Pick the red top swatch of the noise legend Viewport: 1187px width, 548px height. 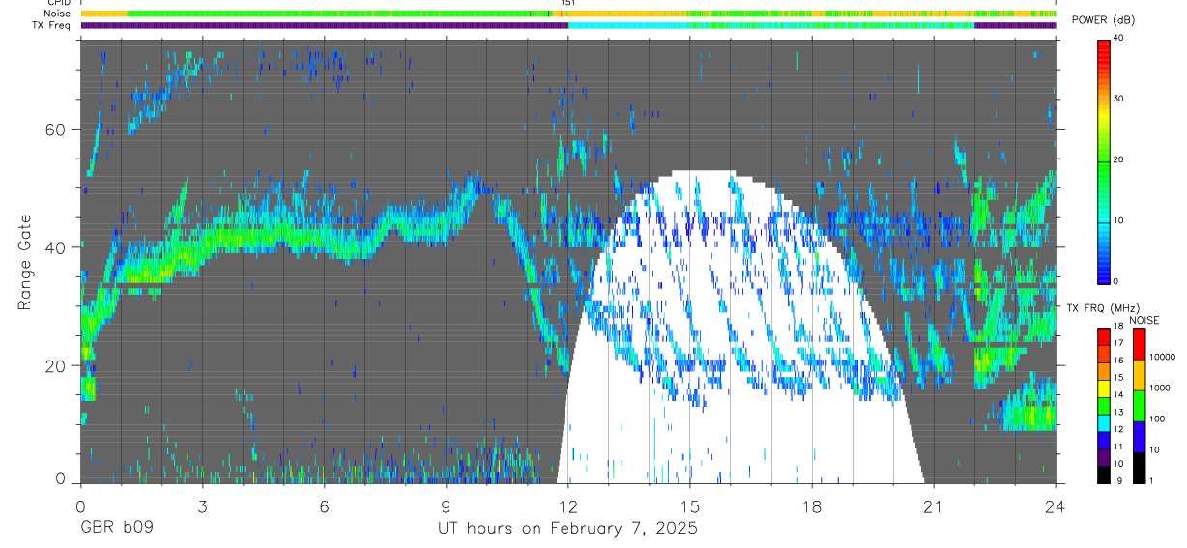pyautogui.click(x=1138, y=344)
